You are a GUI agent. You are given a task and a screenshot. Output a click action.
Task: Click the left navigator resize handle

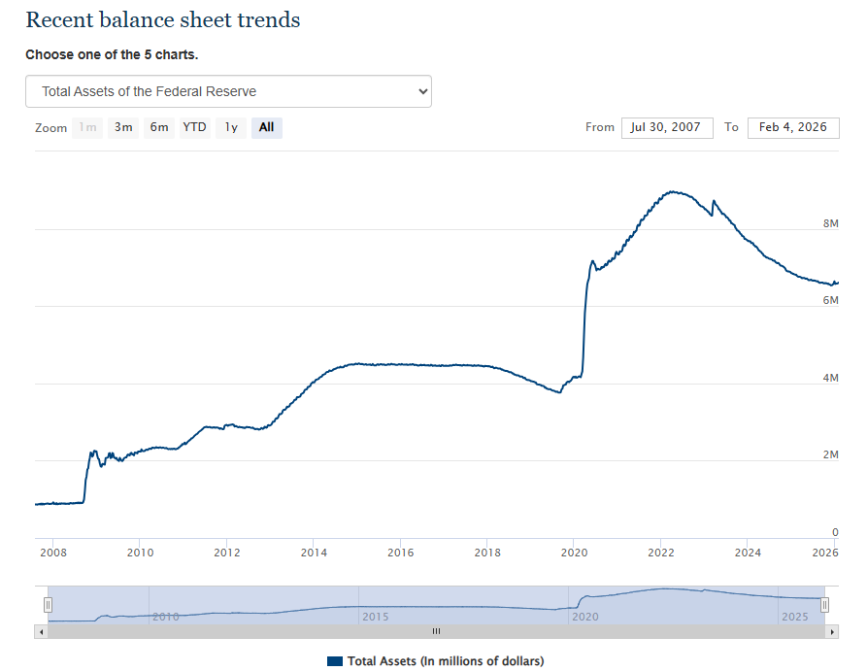coord(47,604)
